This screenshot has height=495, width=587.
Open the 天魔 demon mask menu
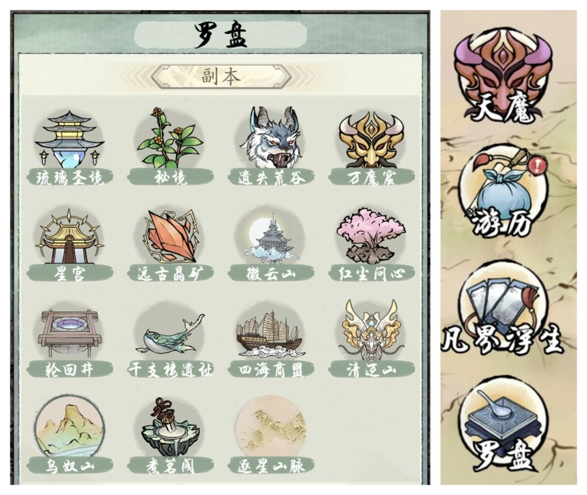pyautogui.click(x=502, y=78)
